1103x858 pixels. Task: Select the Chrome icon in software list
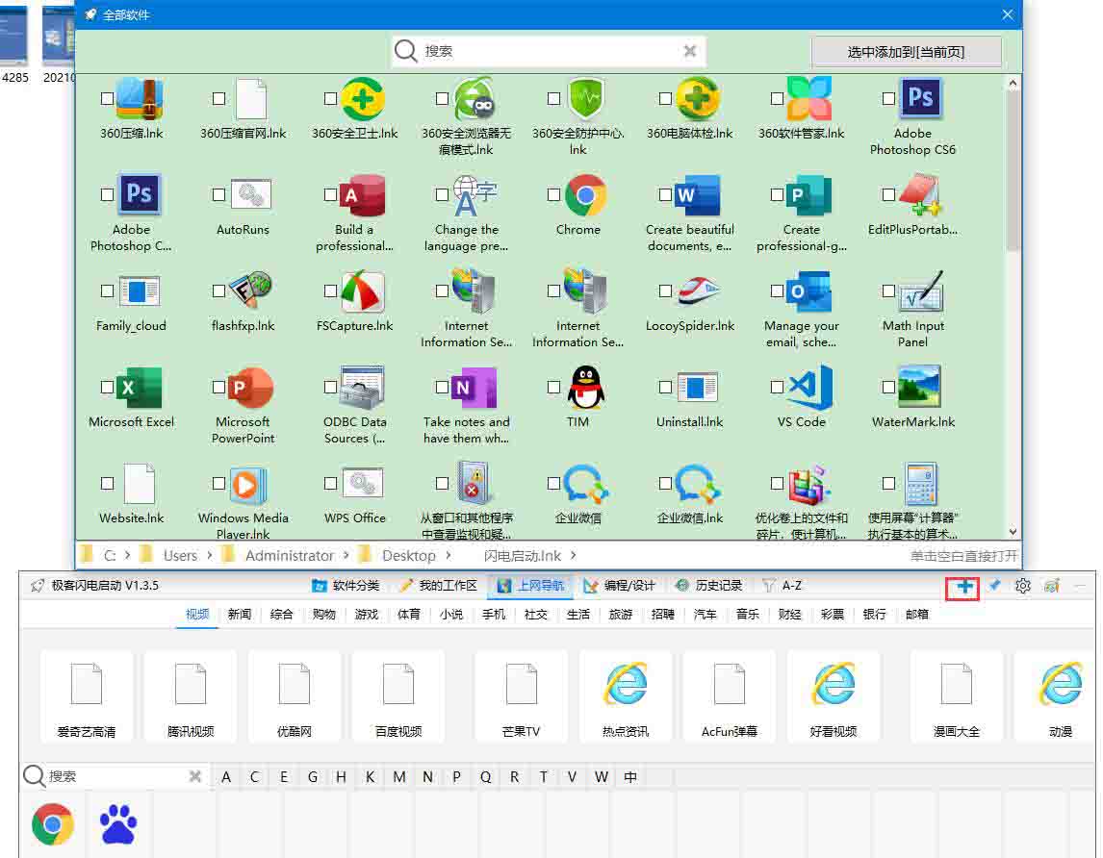[x=585, y=195]
